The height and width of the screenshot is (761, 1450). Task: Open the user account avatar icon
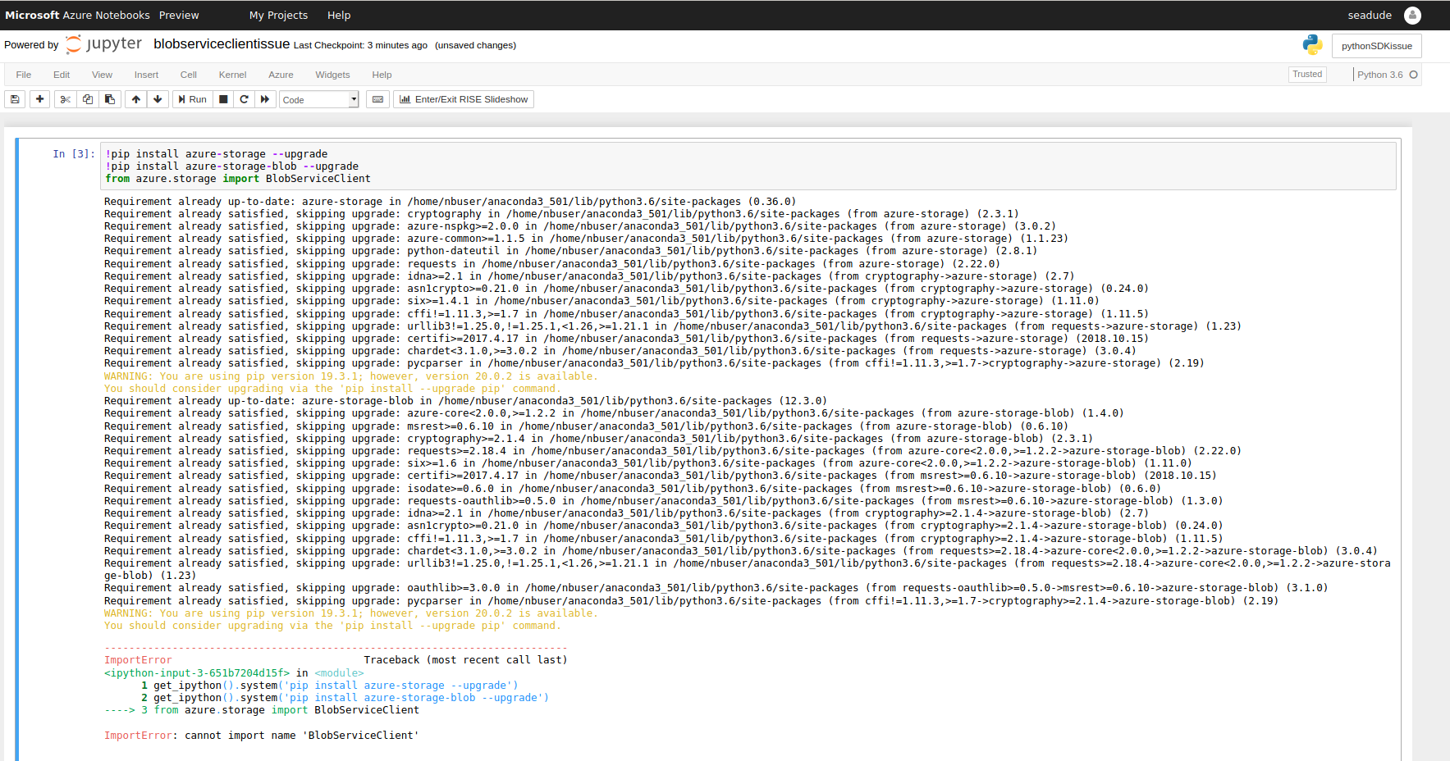pyautogui.click(x=1412, y=15)
